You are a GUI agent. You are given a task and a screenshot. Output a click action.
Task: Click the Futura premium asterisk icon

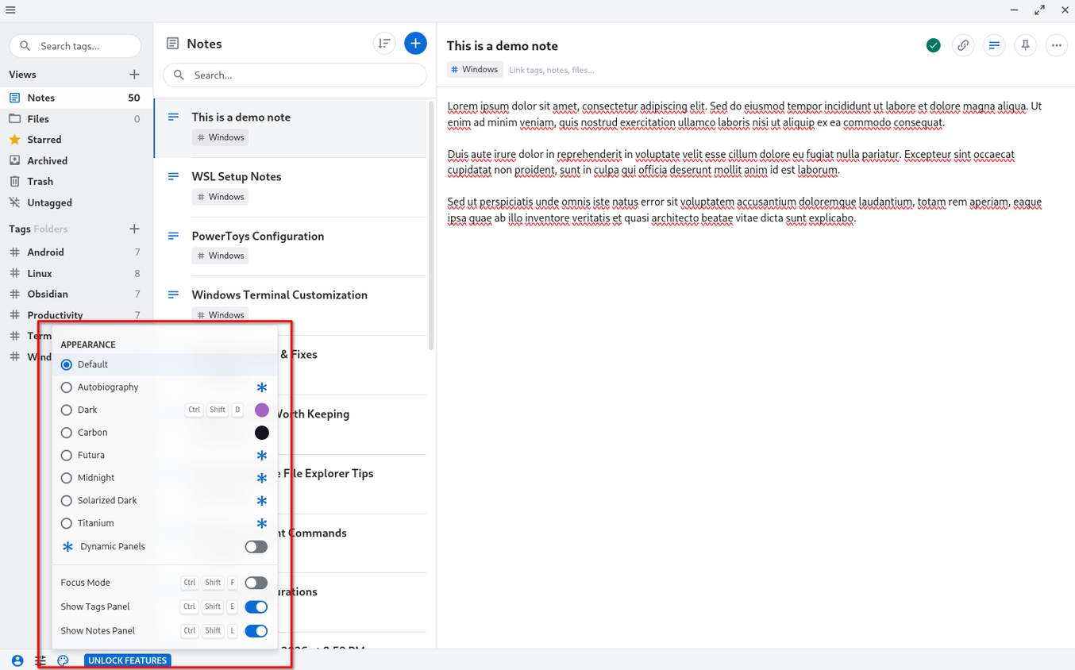[262, 456]
